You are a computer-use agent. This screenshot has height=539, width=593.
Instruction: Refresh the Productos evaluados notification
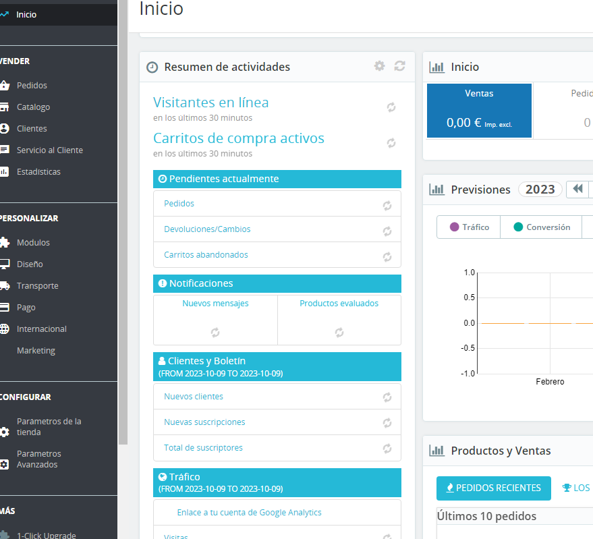pyautogui.click(x=339, y=333)
